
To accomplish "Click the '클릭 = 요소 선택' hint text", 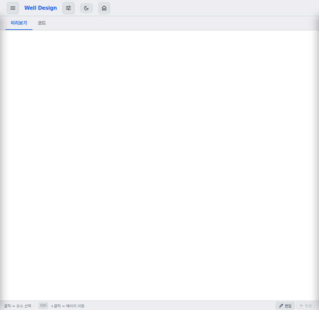I will pyautogui.click(x=18, y=306).
